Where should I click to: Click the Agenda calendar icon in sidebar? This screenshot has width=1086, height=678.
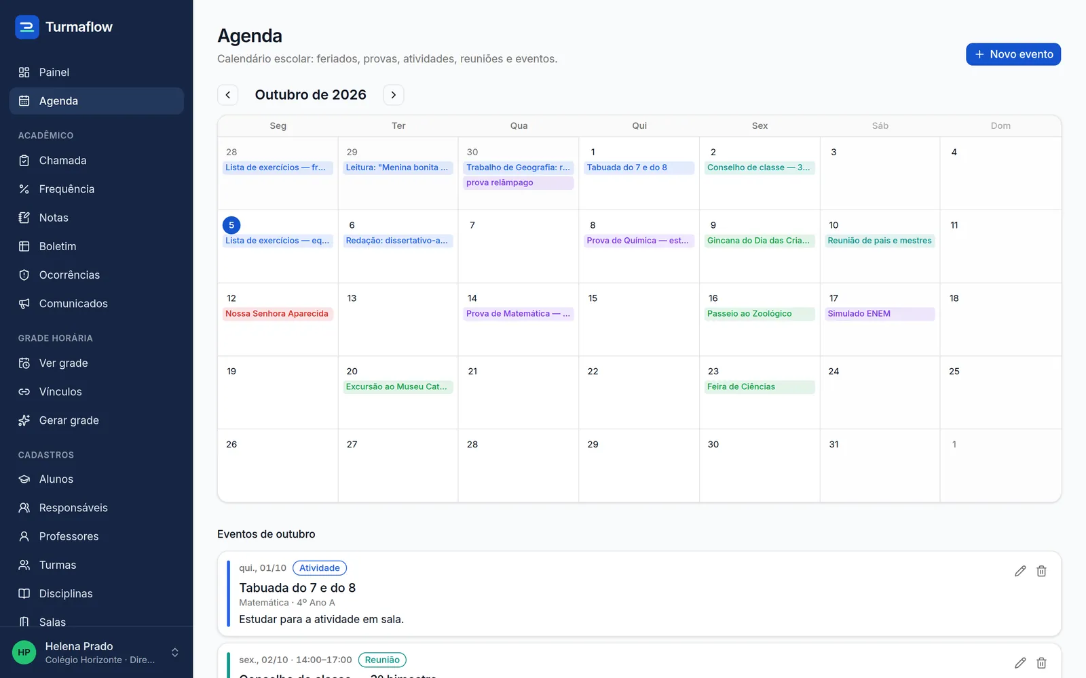(24, 101)
